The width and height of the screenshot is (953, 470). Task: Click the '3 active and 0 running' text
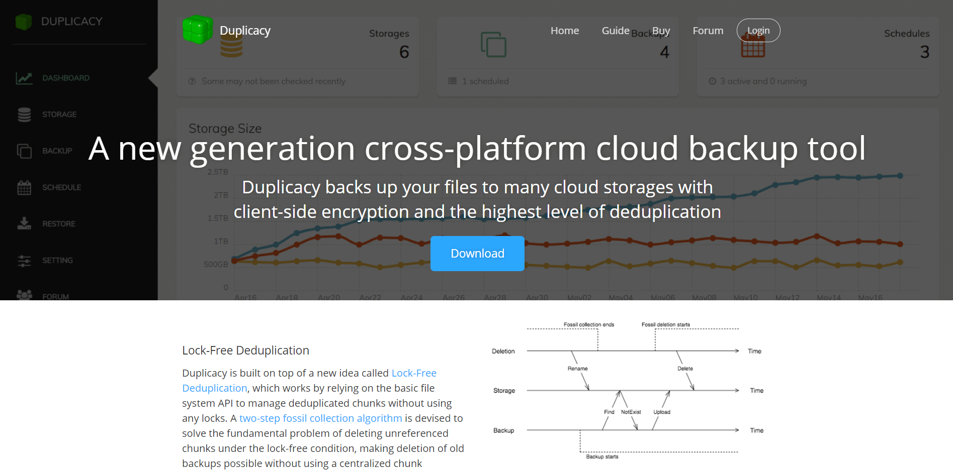pyautogui.click(x=763, y=81)
